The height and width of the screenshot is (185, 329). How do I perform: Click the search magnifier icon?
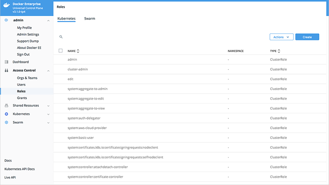pyautogui.click(x=61, y=37)
